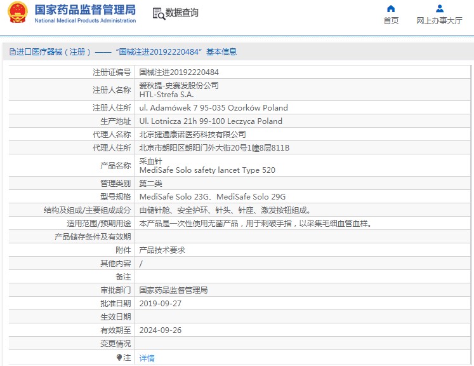
Task: Click 国家药品监督管理局 approval department value
Action: point(173,290)
